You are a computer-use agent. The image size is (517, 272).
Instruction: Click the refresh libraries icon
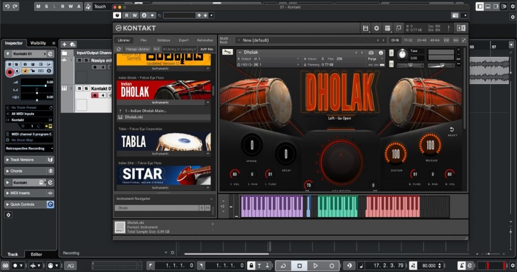(x=119, y=49)
